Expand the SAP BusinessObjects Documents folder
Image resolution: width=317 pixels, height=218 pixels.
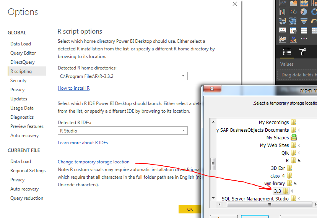click(299, 130)
